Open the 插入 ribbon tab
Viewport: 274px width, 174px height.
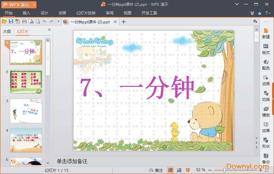[x=27, y=13]
